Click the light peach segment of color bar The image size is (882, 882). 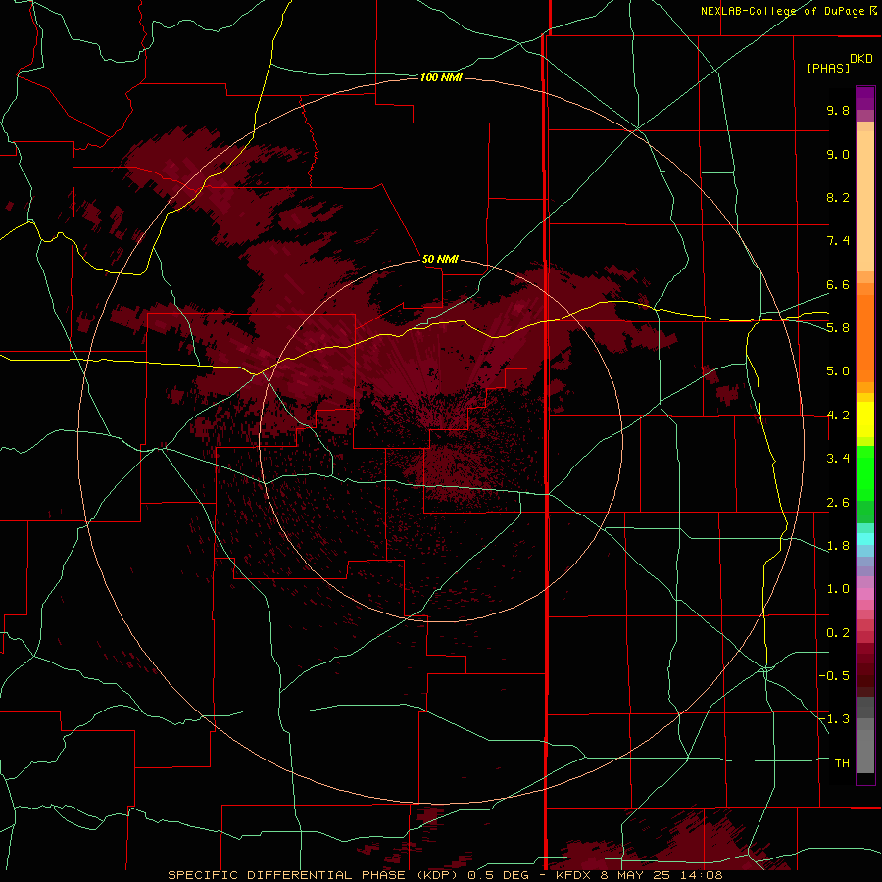point(865,201)
